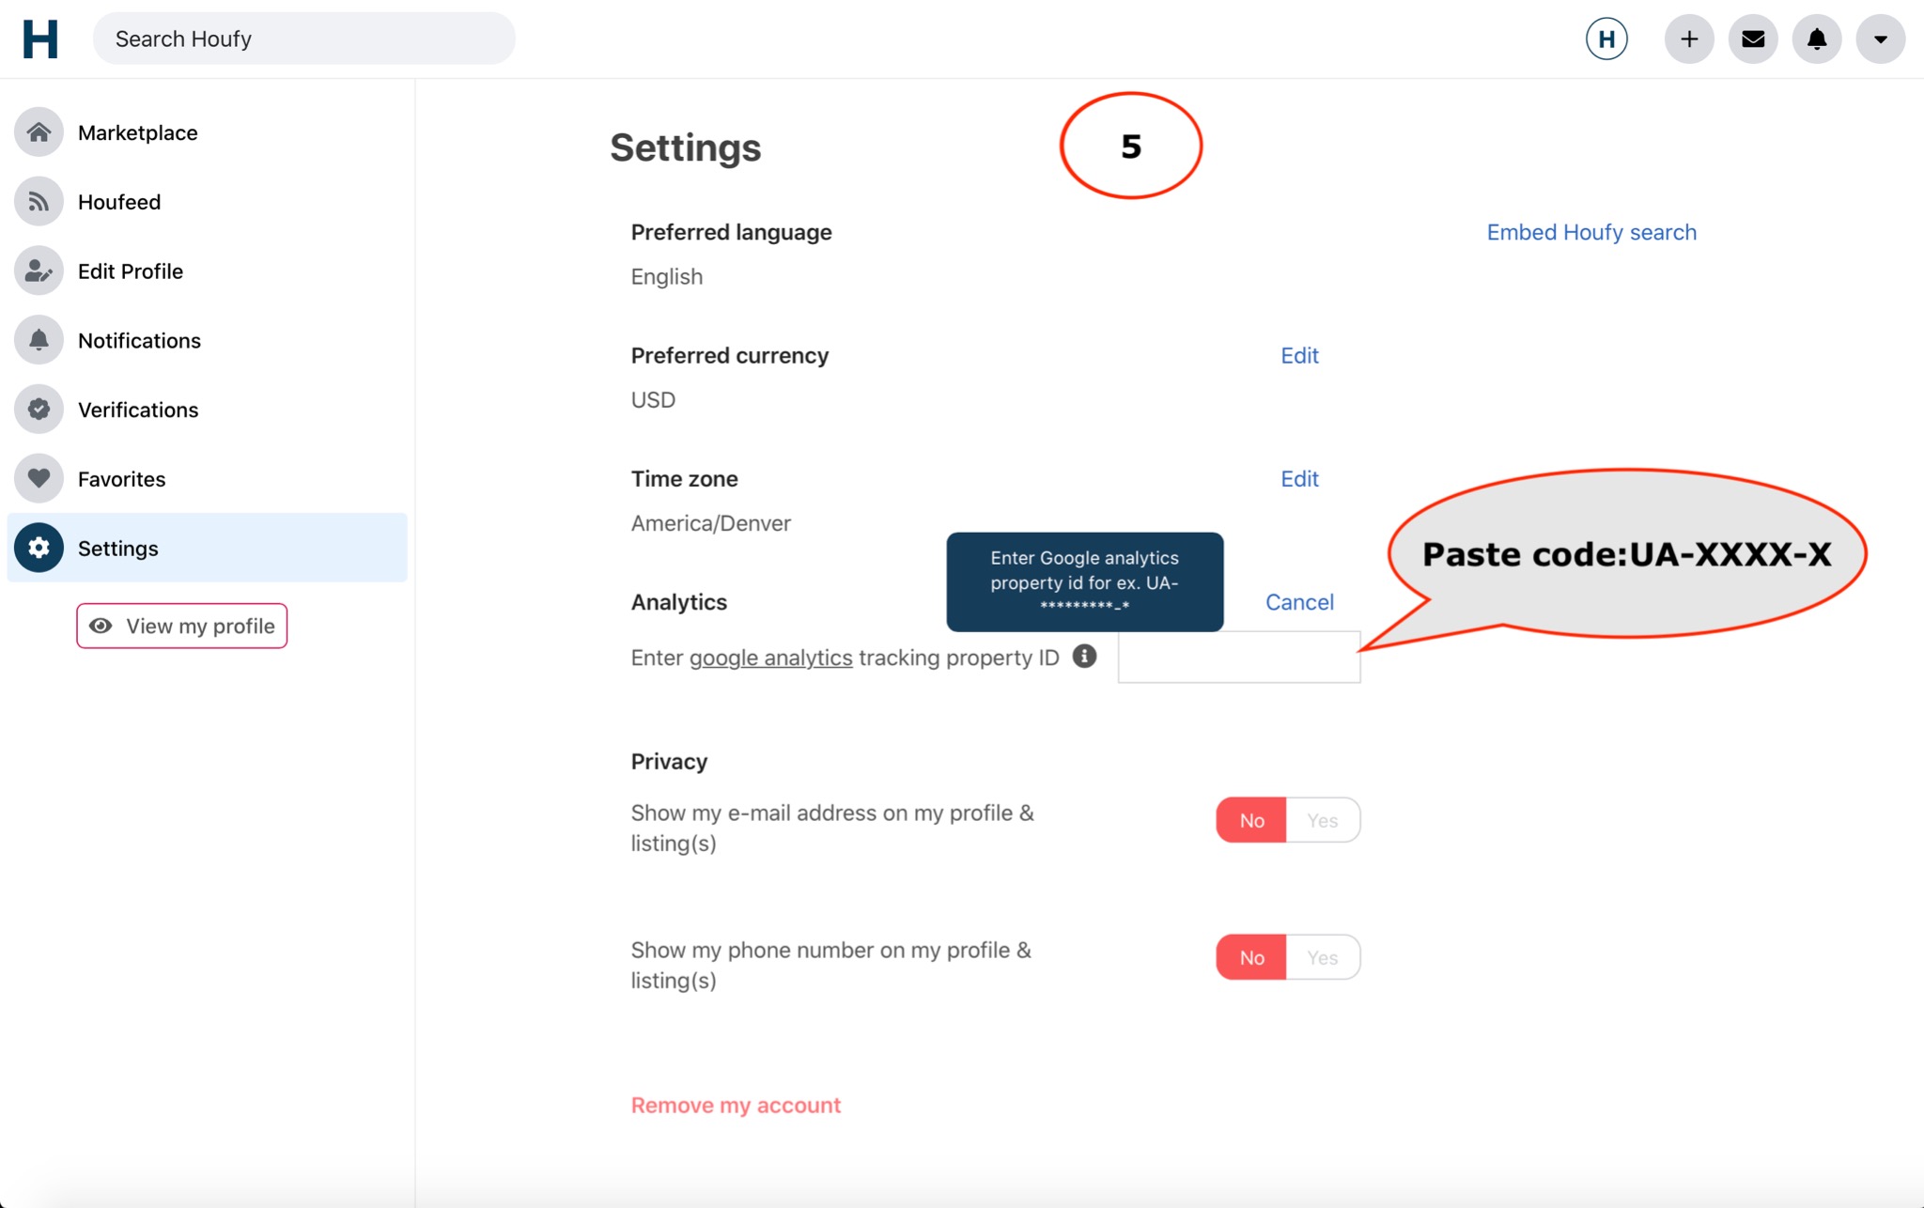
Task: Click the Houfeed sidebar icon
Action: (x=37, y=200)
